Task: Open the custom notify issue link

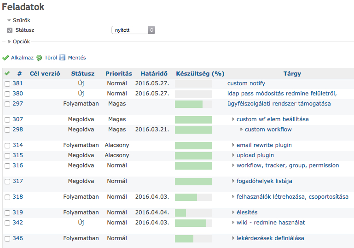Action: point(246,83)
